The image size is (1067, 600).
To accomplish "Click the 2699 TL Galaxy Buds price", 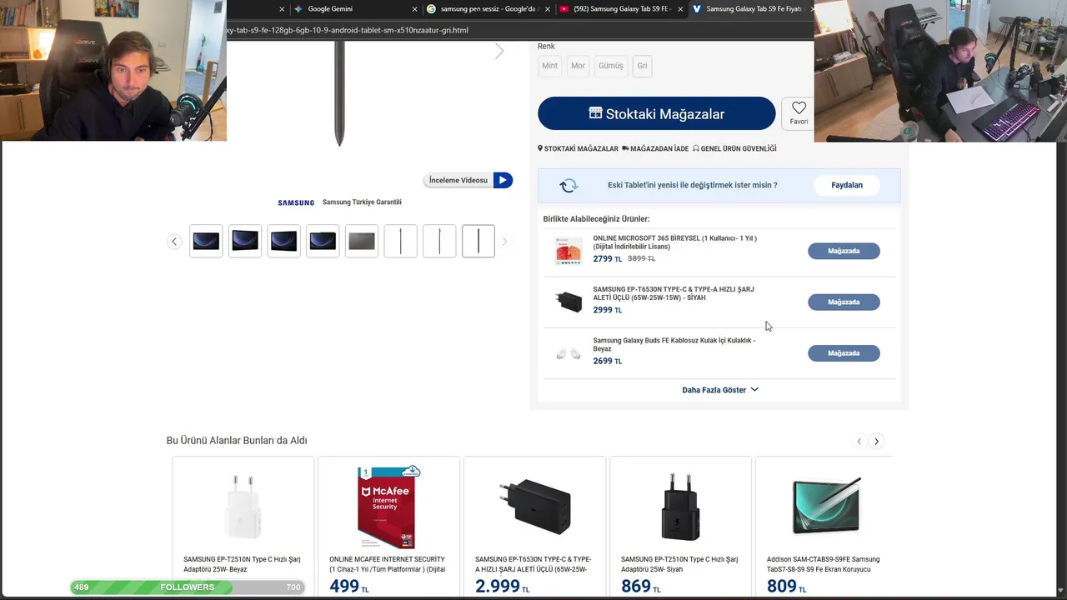I will [608, 361].
